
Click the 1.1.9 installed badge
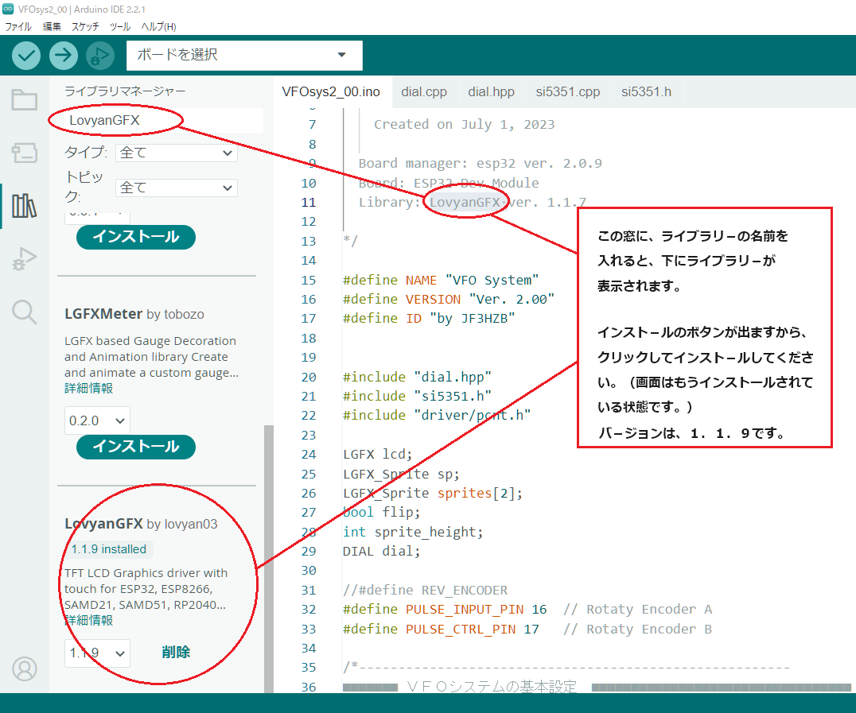pos(109,549)
